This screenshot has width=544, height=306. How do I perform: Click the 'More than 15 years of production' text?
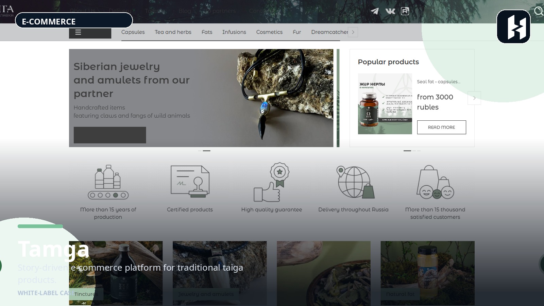[x=108, y=213]
